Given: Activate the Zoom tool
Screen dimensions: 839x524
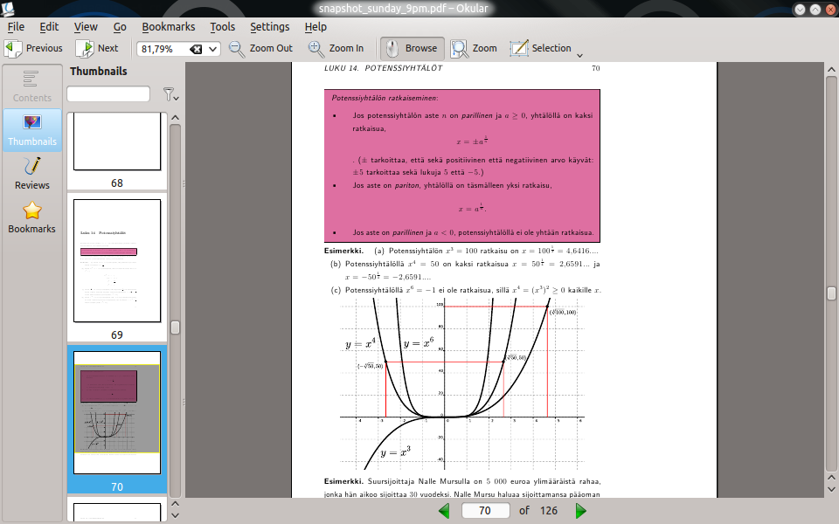Looking at the screenshot, I should (474, 48).
